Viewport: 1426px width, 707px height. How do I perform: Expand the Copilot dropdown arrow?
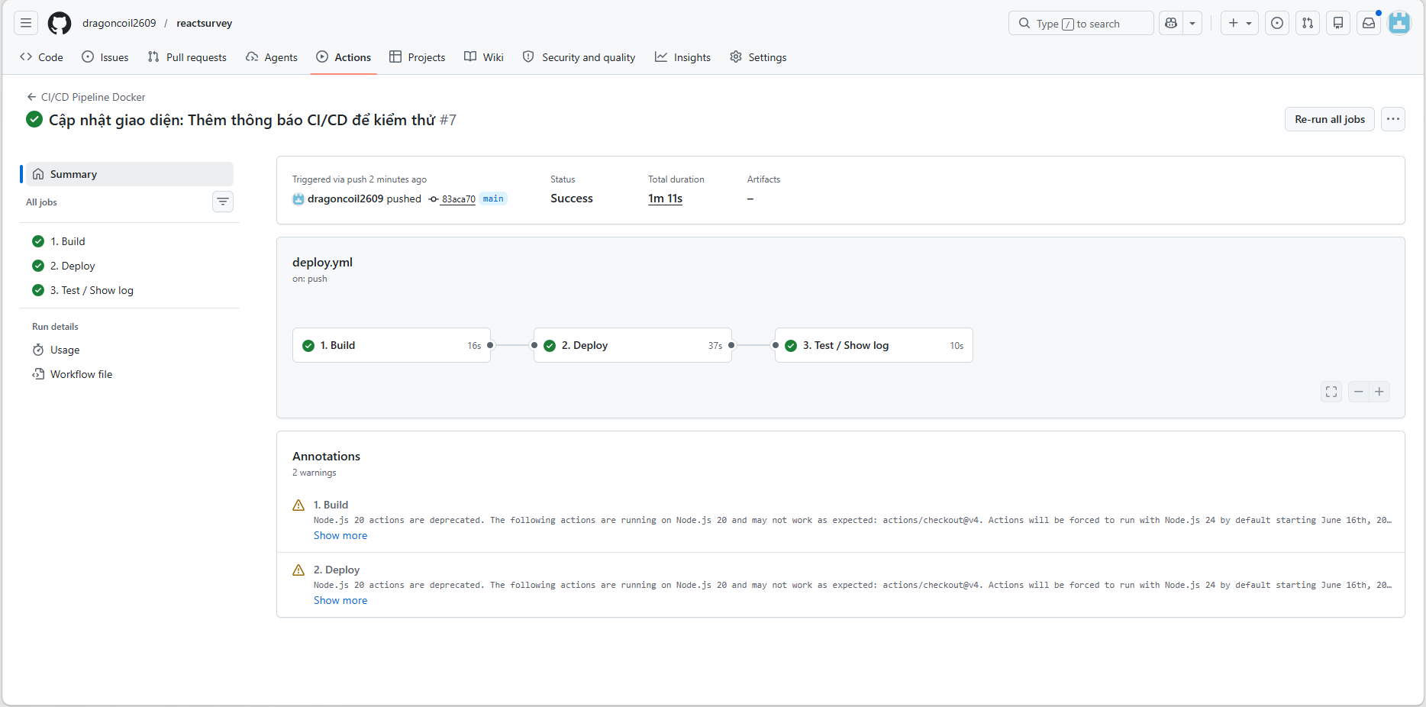point(1192,23)
